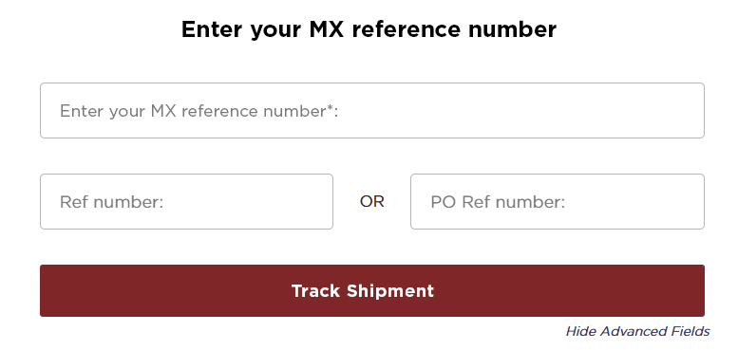This screenshot has width=738, height=350.
Task: Submit the form using dark red button
Action: [371, 291]
